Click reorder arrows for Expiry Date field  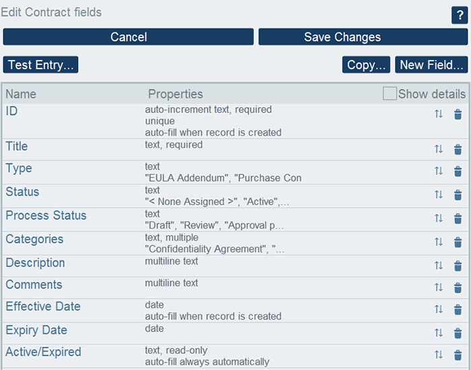[439, 332]
